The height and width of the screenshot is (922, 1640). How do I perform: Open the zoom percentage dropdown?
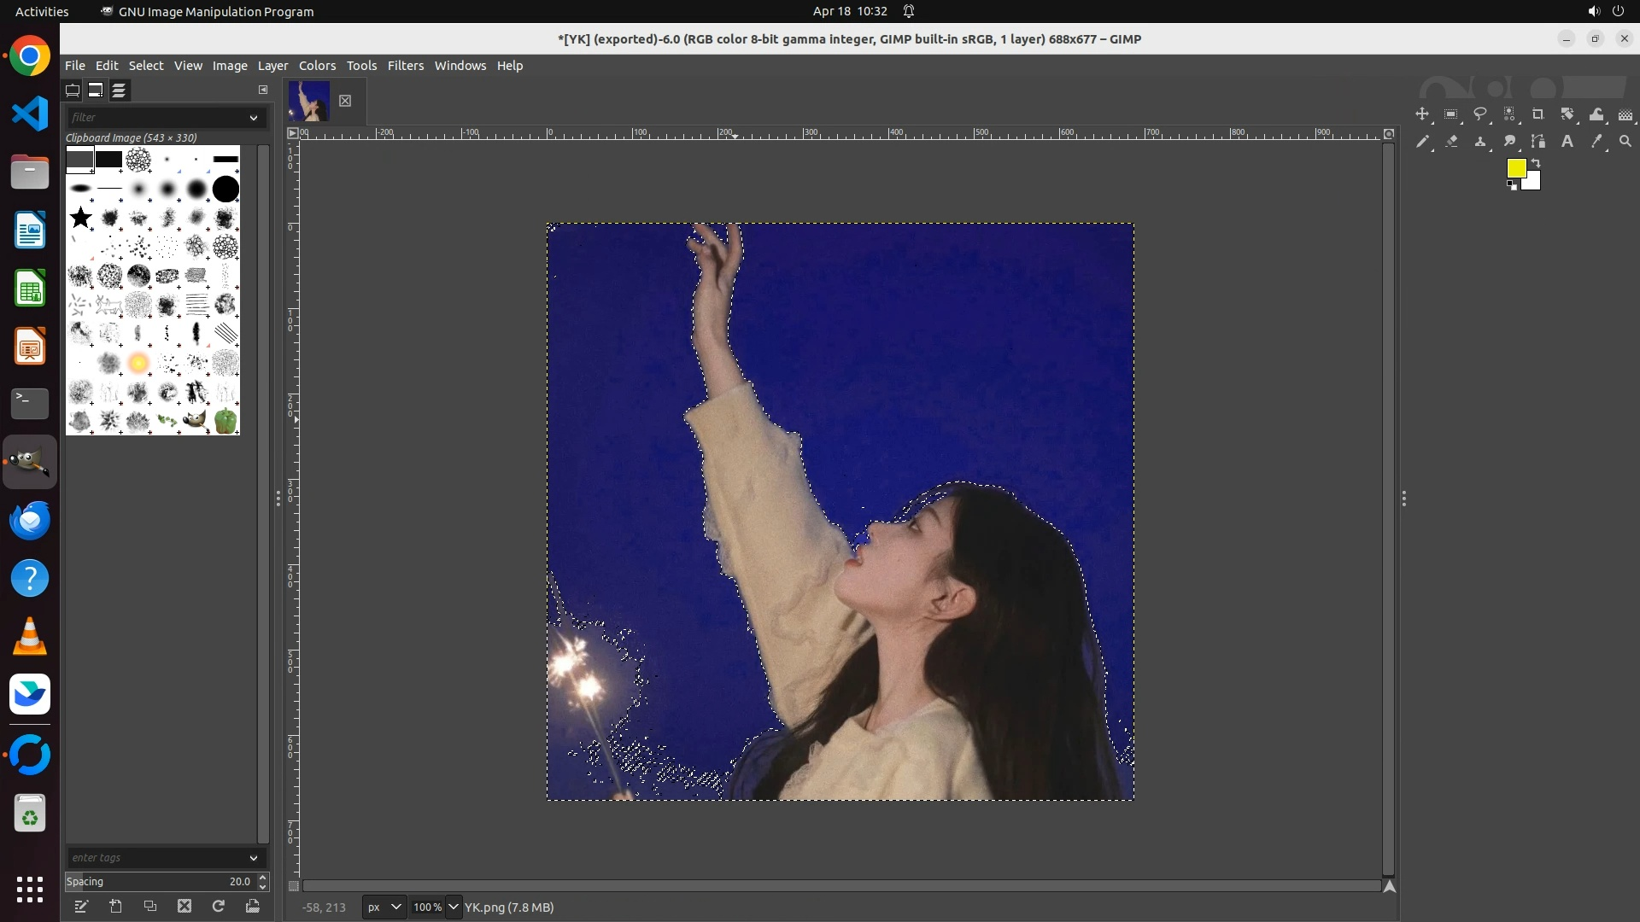pyautogui.click(x=454, y=907)
